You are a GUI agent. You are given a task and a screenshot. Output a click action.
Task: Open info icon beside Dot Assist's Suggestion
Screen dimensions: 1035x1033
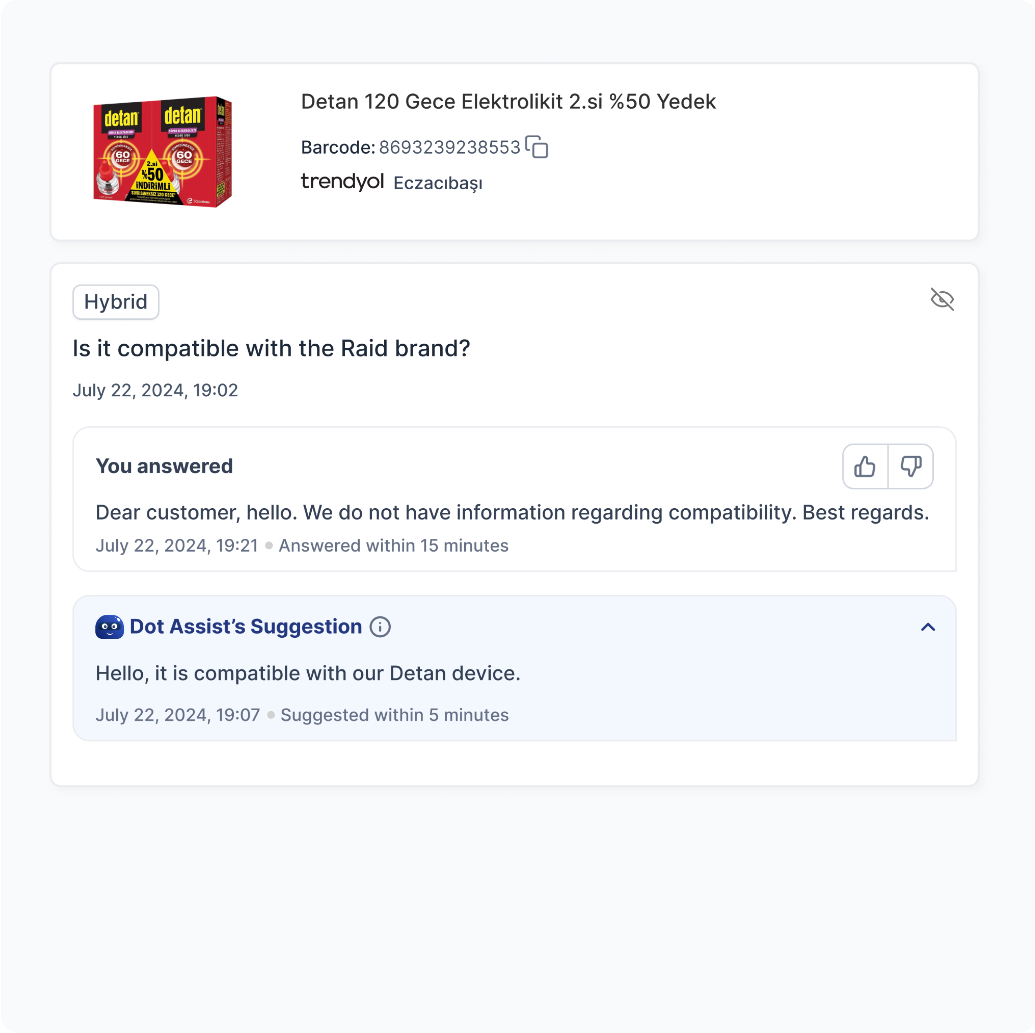380,627
